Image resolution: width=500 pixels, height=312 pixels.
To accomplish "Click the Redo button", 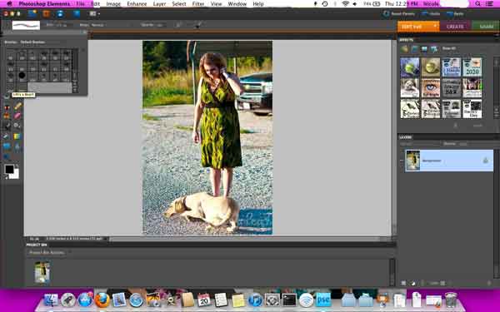I will click(455, 13).
